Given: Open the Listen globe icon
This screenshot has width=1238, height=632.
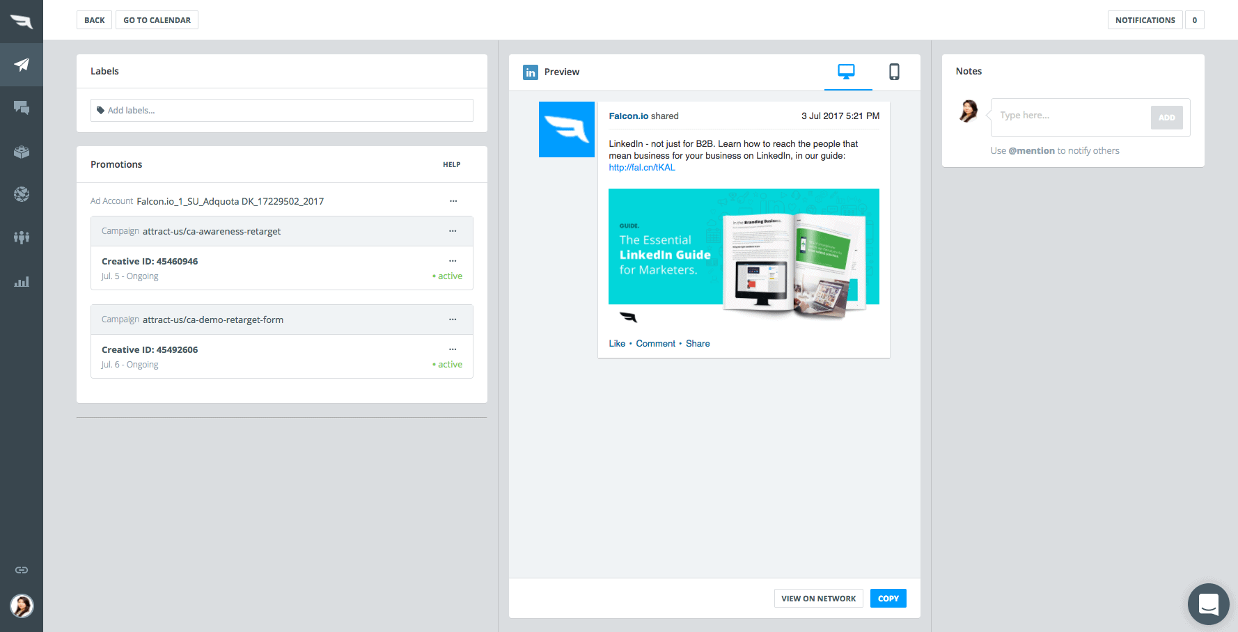Looking at the screenshot, I should coord(22,194).
